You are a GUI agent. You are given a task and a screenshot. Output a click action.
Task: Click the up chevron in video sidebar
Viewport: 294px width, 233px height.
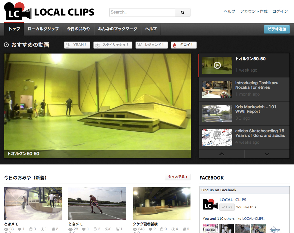coord(222,154)
